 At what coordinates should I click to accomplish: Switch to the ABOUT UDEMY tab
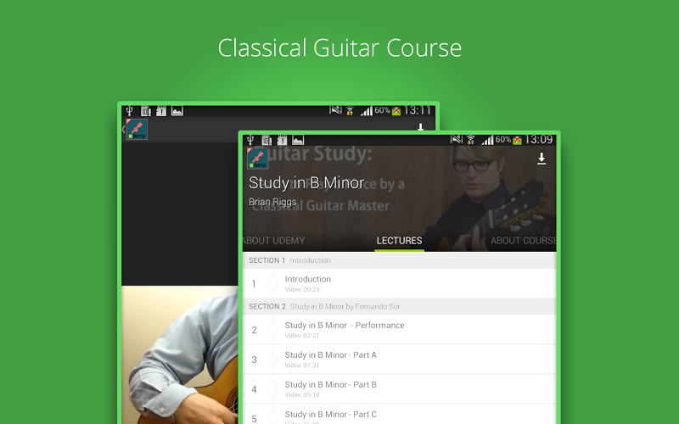point(273,241)
